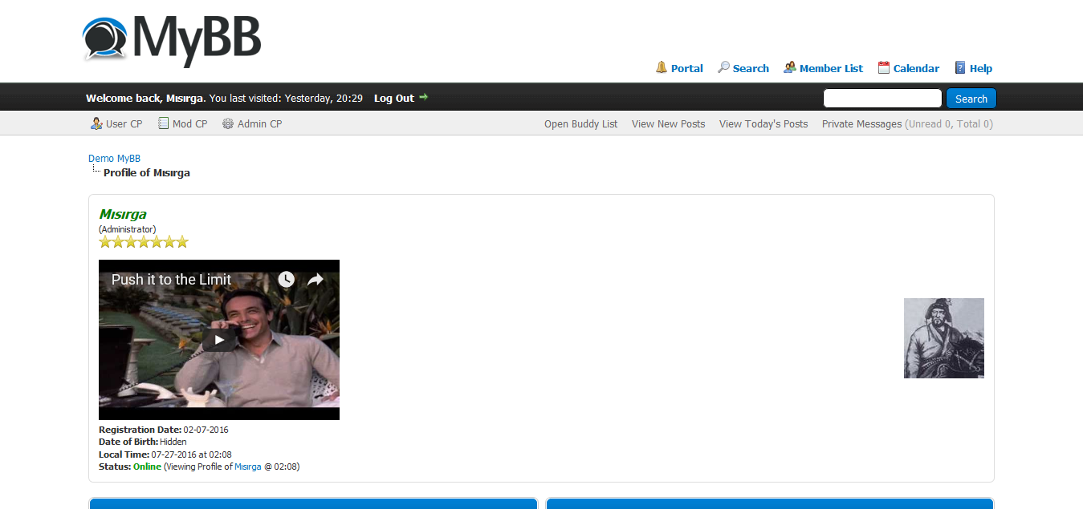Open the Portal link
This screenshot has width=1083, height=509.
click(x=687, y=68)
